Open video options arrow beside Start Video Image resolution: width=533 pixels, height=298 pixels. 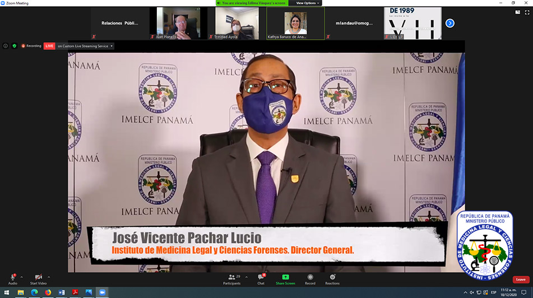(49, 277)
